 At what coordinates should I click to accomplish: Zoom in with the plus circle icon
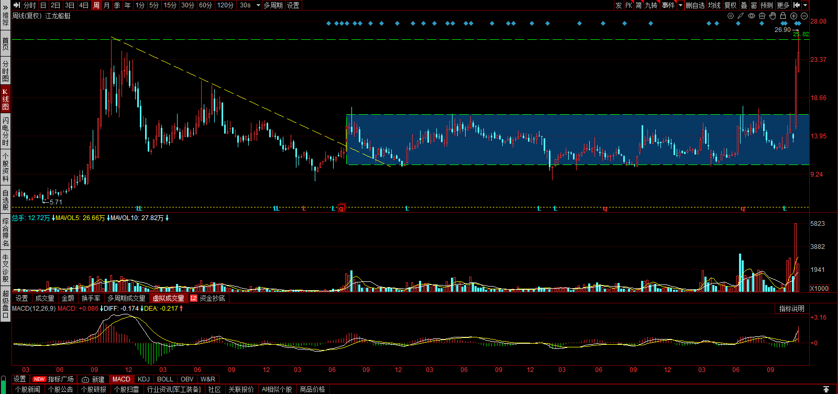click(x=793, y=16)
